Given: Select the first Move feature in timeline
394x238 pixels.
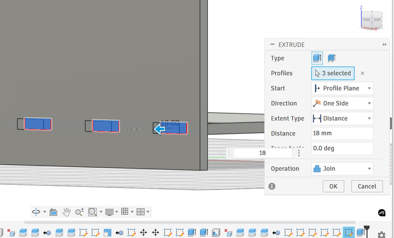Looking at the screenshot, I should pyautogui.click(x=143, y=233).
